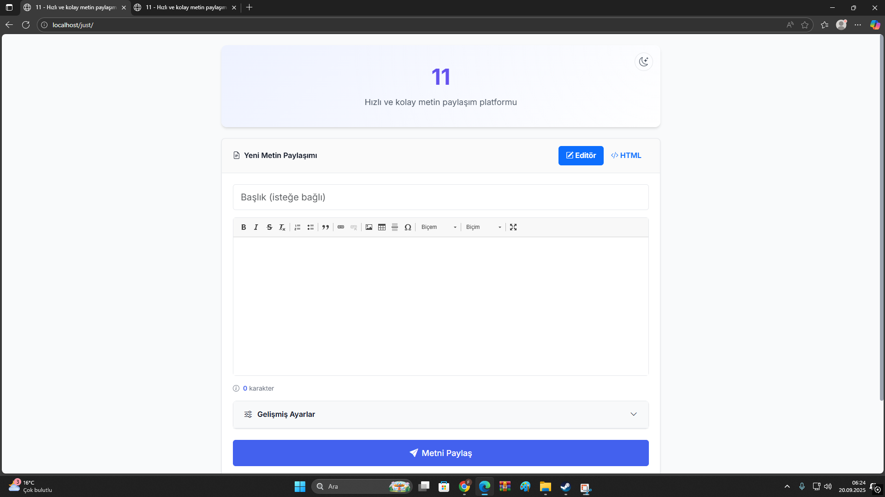Click the remove formatting icon
Image resolution: width=885 pixels, height=497 pixels.
[282, 227]
